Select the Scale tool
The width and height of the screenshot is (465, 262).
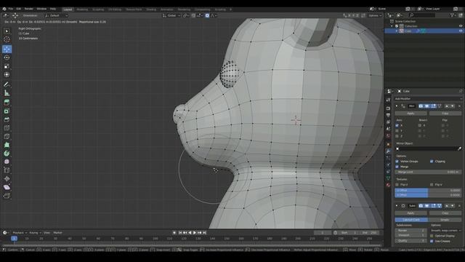7,66
